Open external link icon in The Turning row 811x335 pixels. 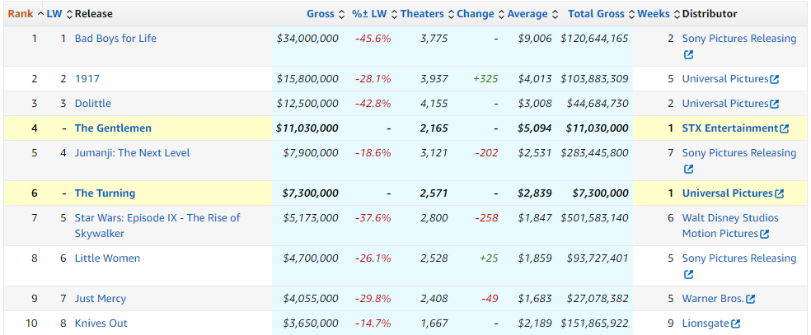[x=779, y=194]
